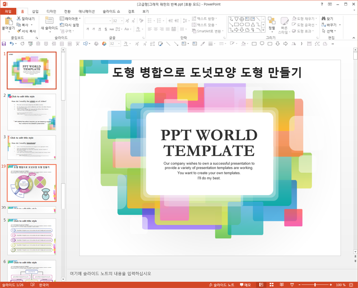Click the Arrange (정렬) button
This screenshot has width=358, height=288.
point(272,24)
